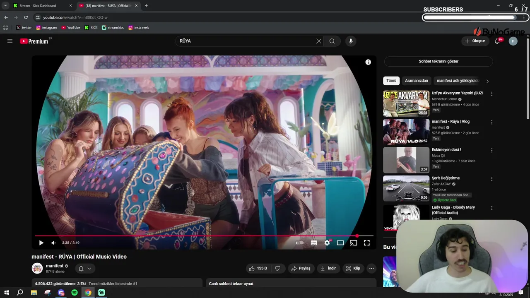
Task: Reload the page
Action: coord(26,17)
